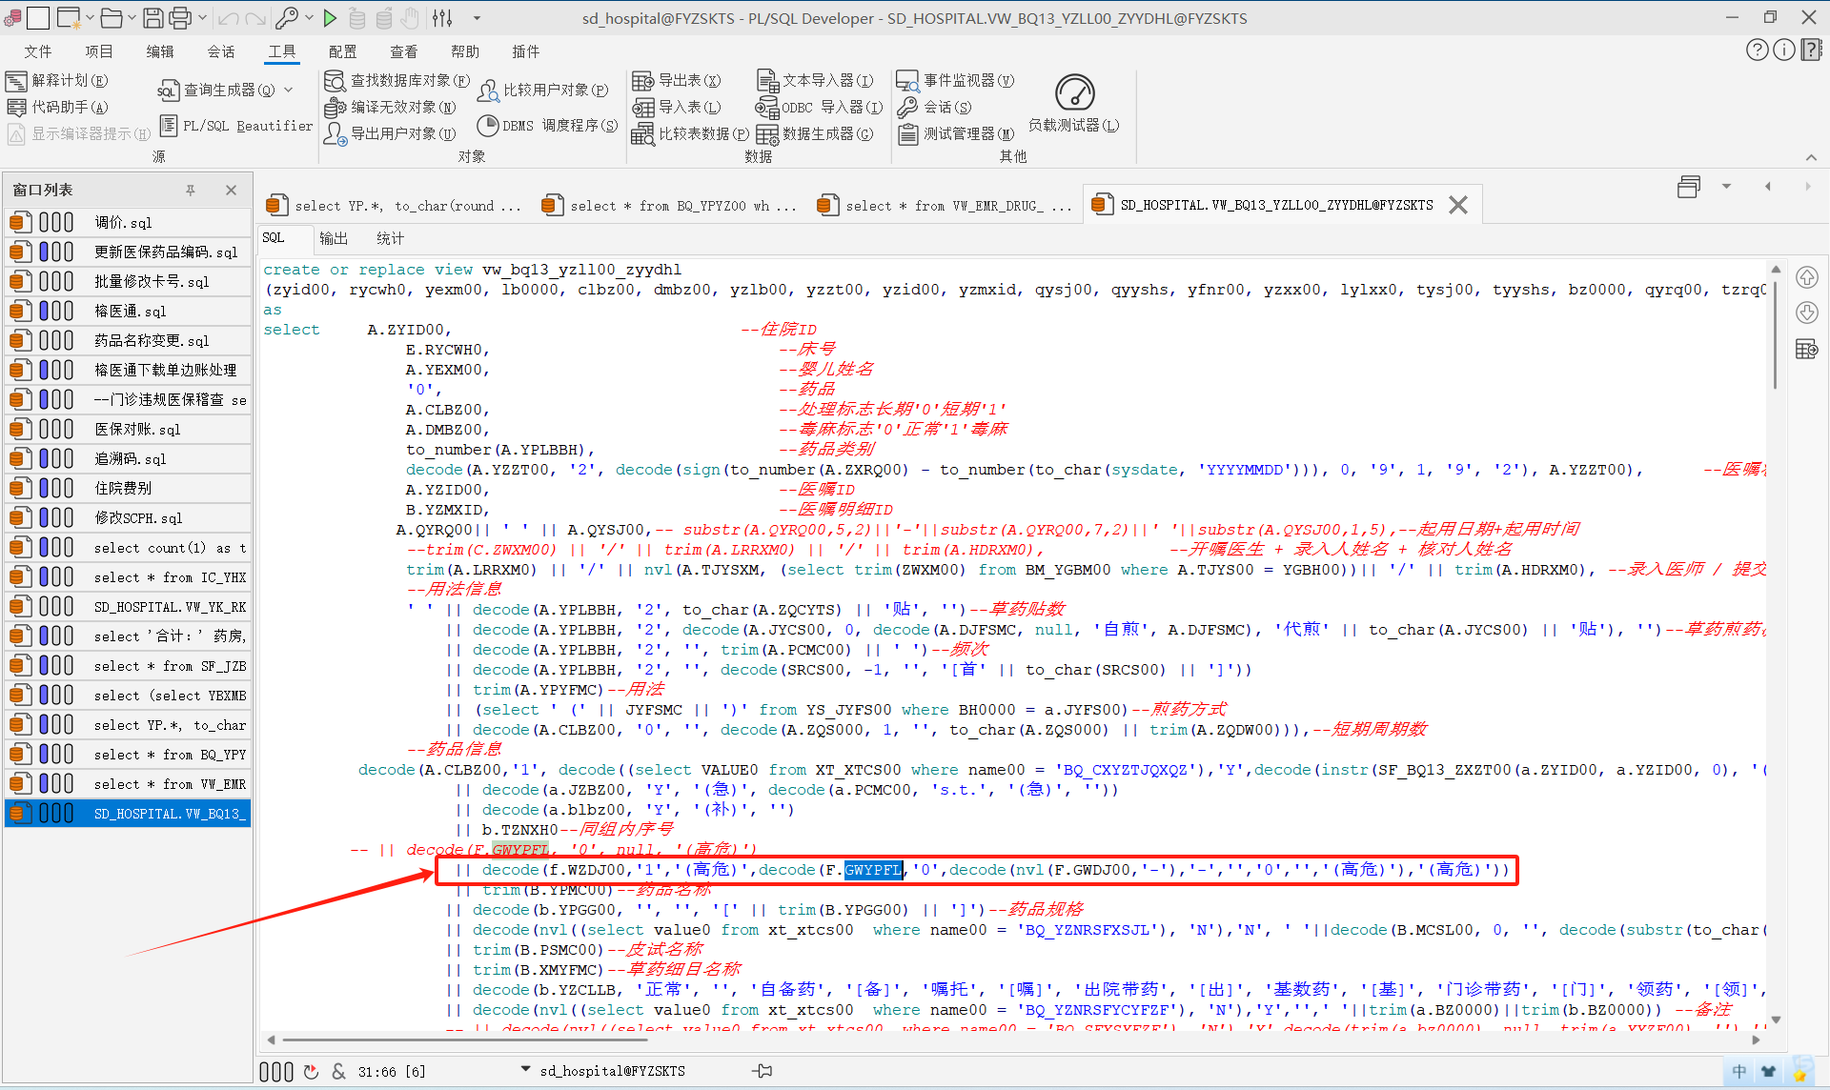Open the tab list dropdown arrow
This screenshot has width=1830, height=1090.
[1726, 187]
